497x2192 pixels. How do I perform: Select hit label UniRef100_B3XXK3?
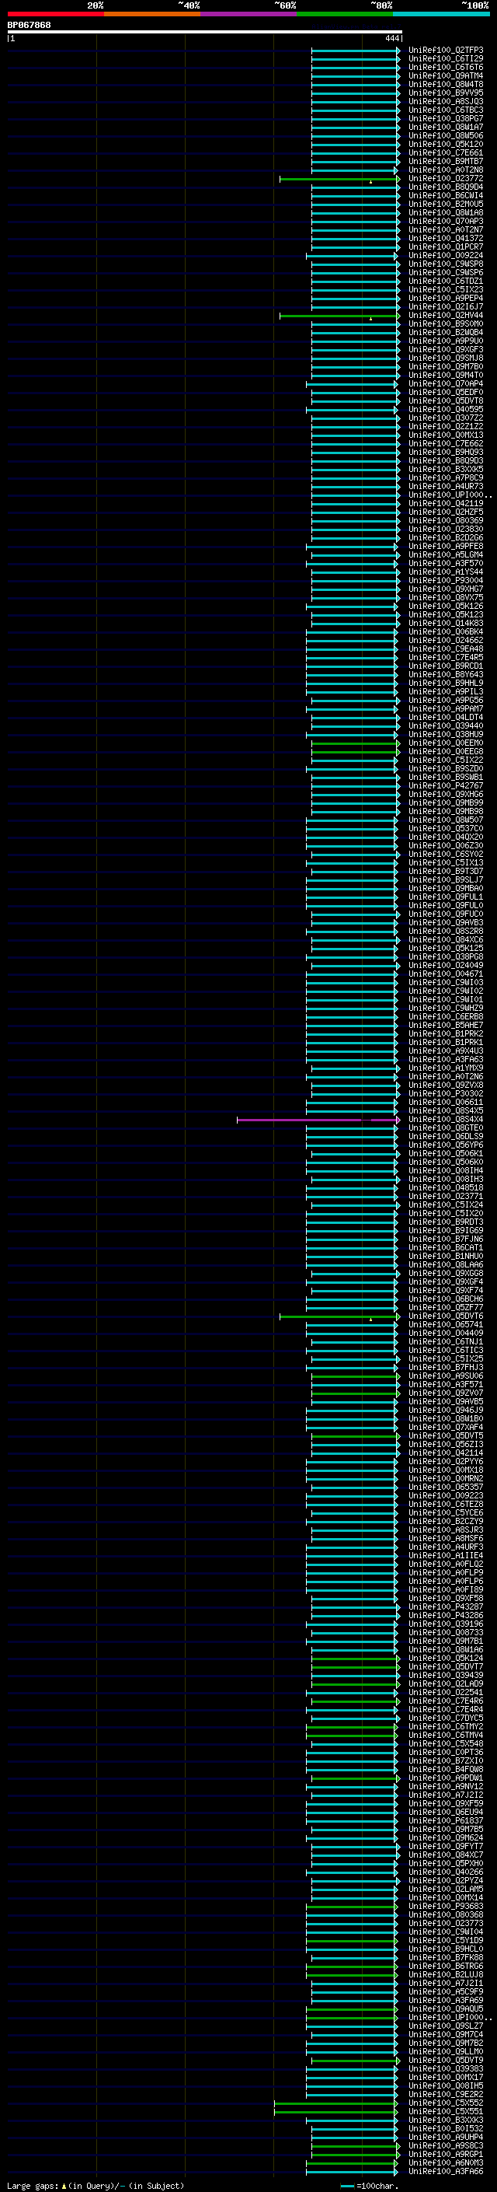pyautogui.click(x=445, y=2120)
